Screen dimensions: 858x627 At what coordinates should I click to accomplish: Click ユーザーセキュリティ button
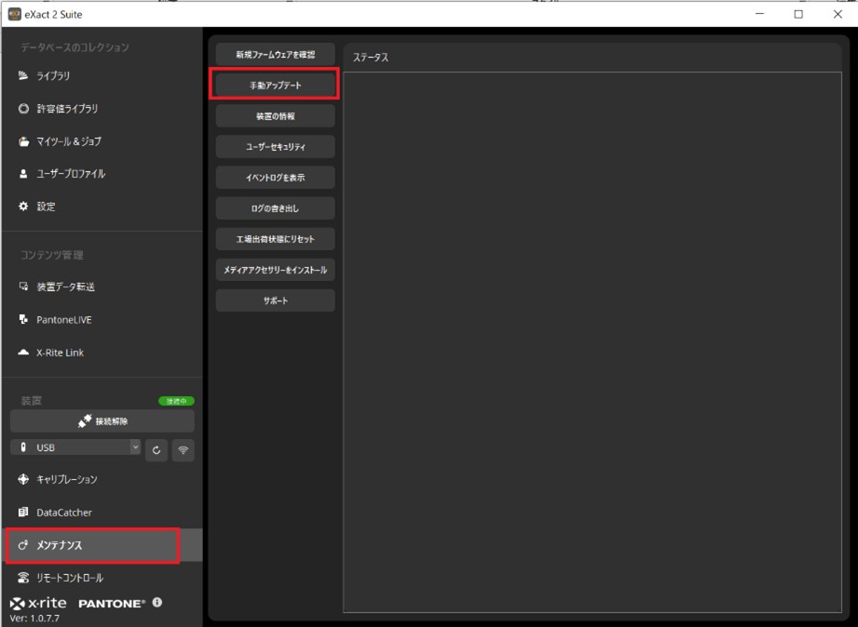pyautogui.click(x=275, y=146)
